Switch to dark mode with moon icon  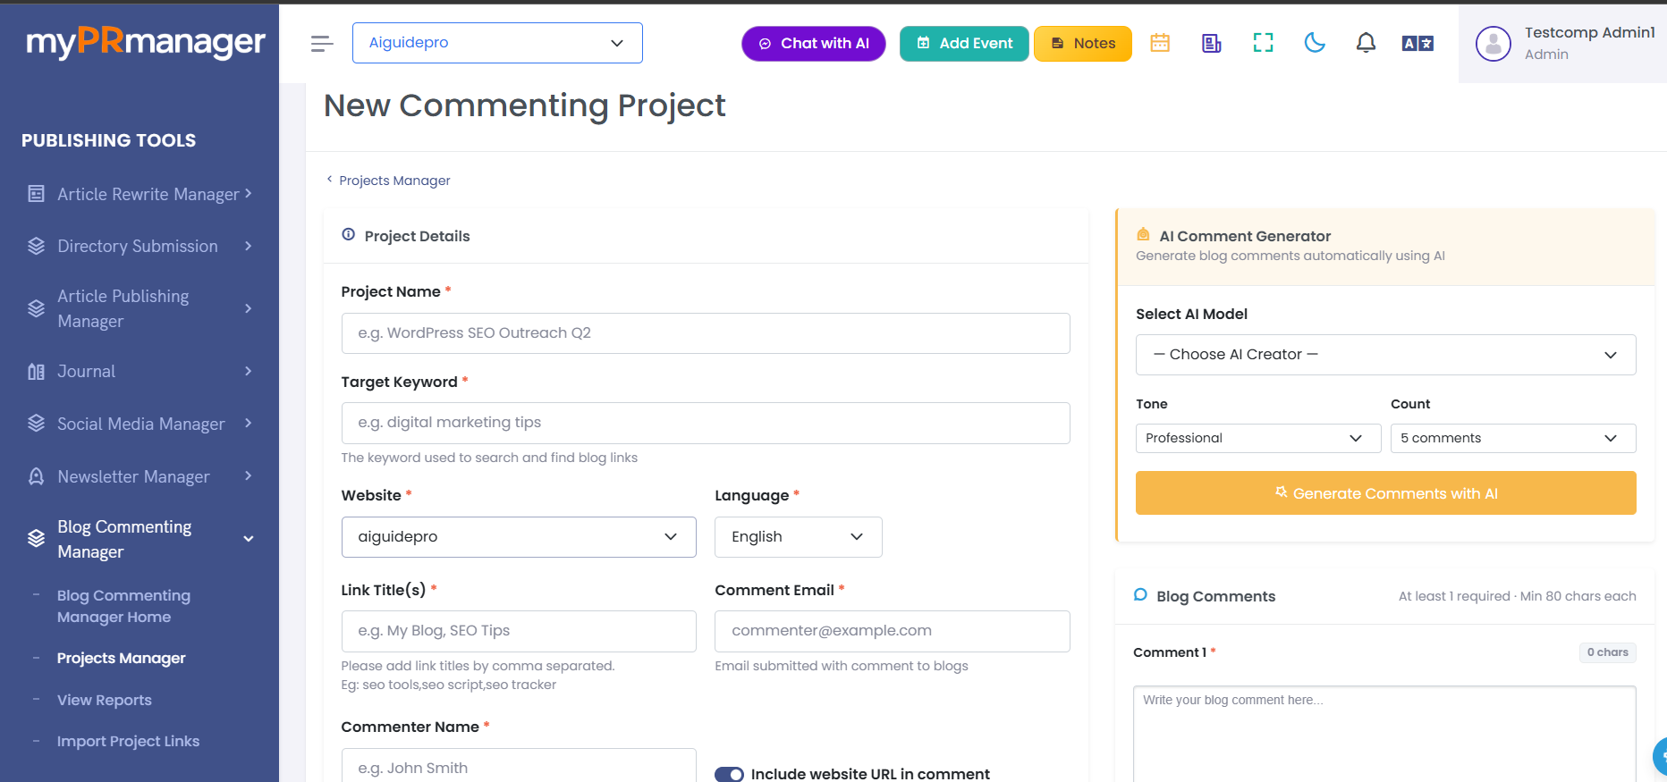coord(1315,43)
